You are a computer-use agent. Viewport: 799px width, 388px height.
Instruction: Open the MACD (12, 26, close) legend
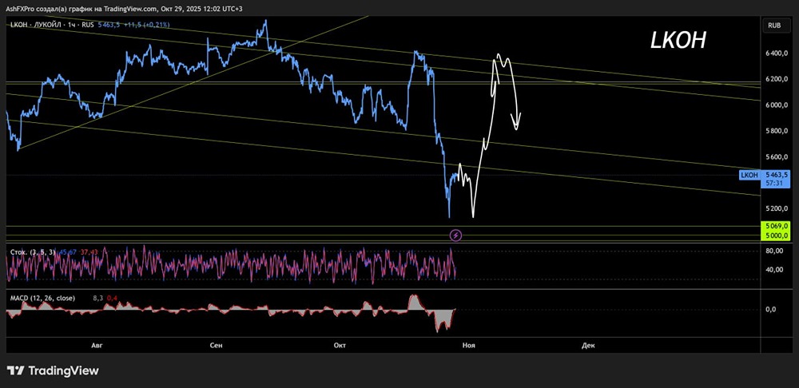(42, 298)
